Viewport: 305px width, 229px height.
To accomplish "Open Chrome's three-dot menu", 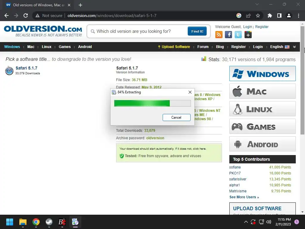I will click(298, 16).
